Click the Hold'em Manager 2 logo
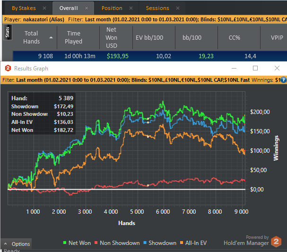 pyautogui.click(x=276, y=242)
